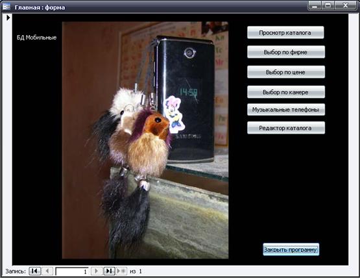The width and height of the screenshot is (360, 278).
Task: Go to the first record
Action: coord(34,271)
